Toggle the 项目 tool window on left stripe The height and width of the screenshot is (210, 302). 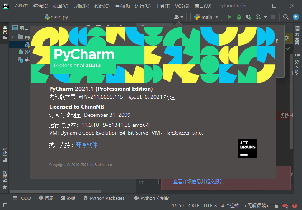pos(5,32)
